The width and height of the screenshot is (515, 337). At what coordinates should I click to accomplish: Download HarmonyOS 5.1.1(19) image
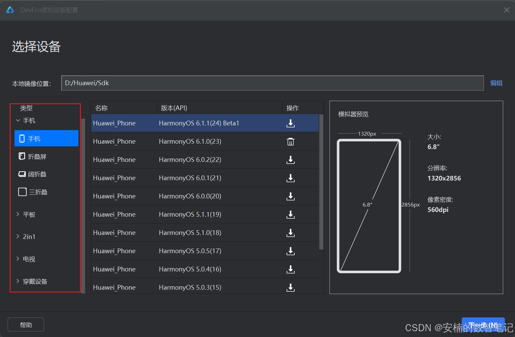pos(291,215)
